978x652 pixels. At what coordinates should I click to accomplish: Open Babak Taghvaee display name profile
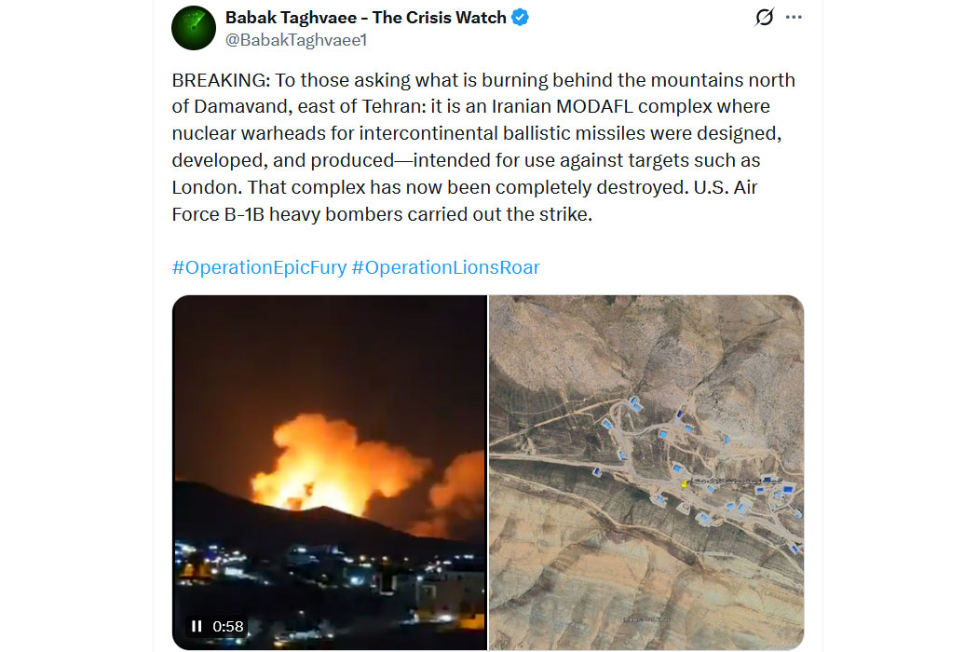365,18
